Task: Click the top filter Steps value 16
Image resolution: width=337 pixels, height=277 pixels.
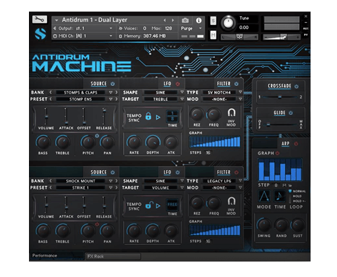Action: click(x=208, y=153)
